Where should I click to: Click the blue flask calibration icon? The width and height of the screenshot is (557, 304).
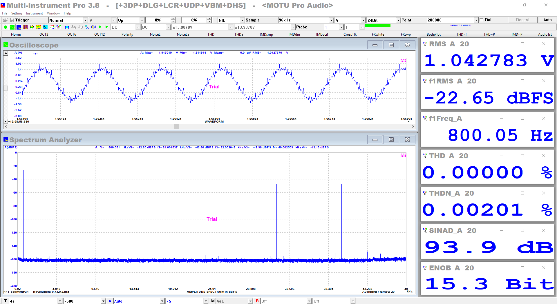(x=67, y=27)
